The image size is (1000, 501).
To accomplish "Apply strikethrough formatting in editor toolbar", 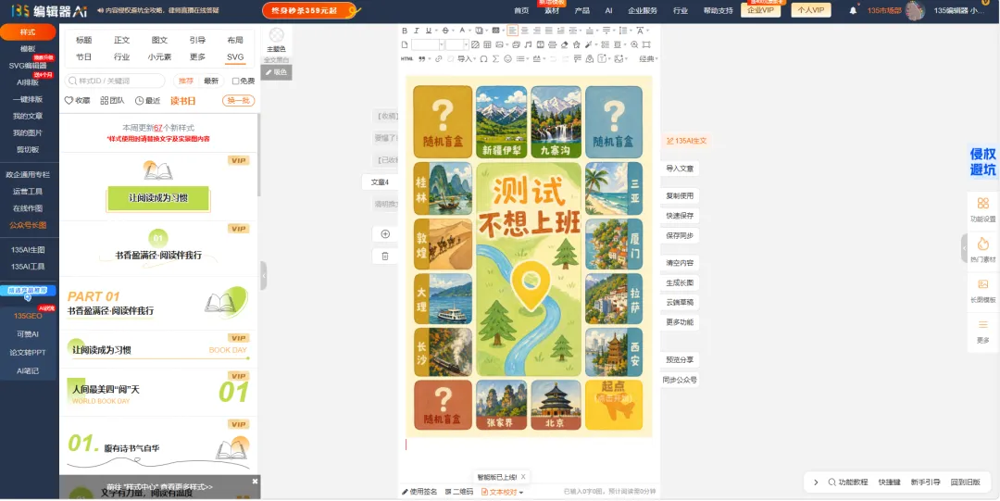I will click(x=445, y=31).
